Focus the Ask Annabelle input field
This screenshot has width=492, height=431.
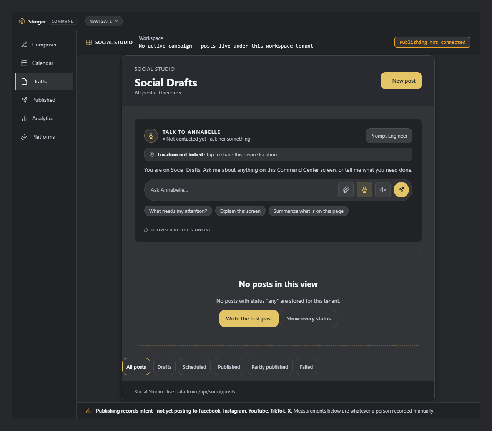242,190
